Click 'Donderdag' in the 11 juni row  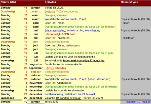pyautogui.click(x=8, y=42)
